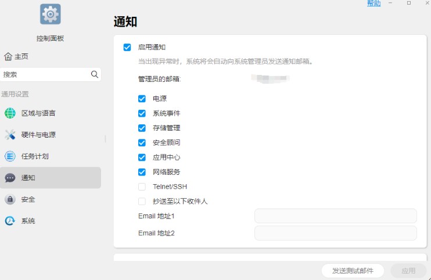Screen dimensions: 431x280
Task: Click the list icon for 任务计划
Action: click(x=10, y=156)
